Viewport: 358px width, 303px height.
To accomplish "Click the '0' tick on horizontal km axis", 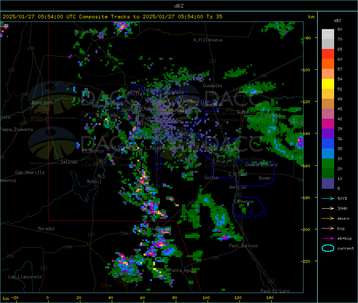I will [x=47, y=297].
